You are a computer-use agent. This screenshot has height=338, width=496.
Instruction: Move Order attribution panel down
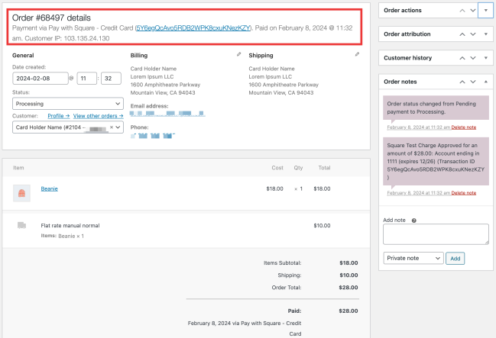click(x=473, y=34)
